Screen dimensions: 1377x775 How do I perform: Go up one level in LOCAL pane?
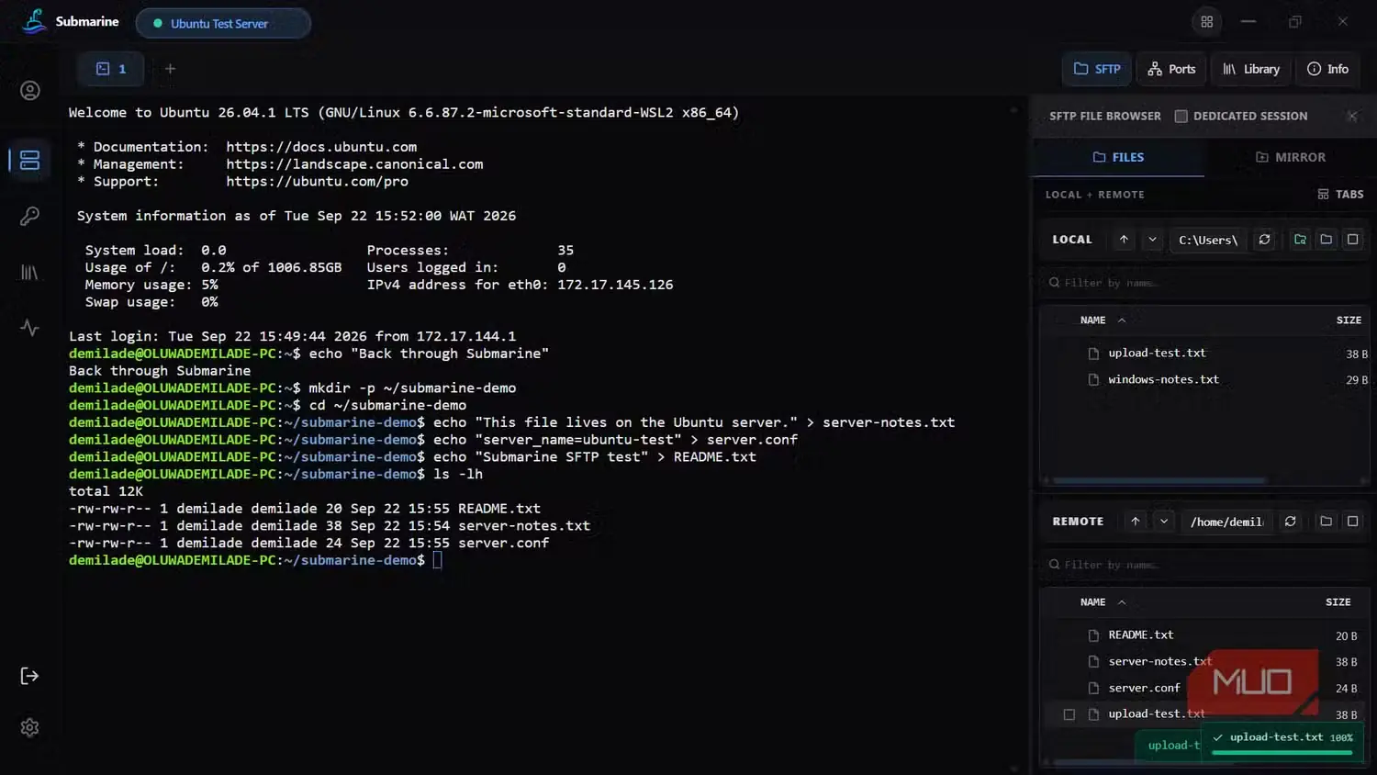pos(1124,240)
